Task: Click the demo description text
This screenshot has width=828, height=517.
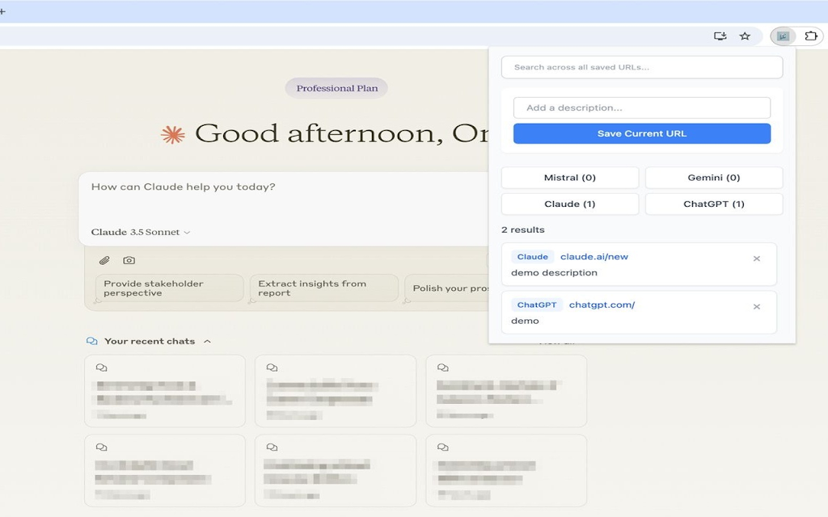Action: (554, 273)
